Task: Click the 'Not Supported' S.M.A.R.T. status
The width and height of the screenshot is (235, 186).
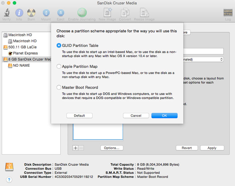Action: click(x=148, y=173)
